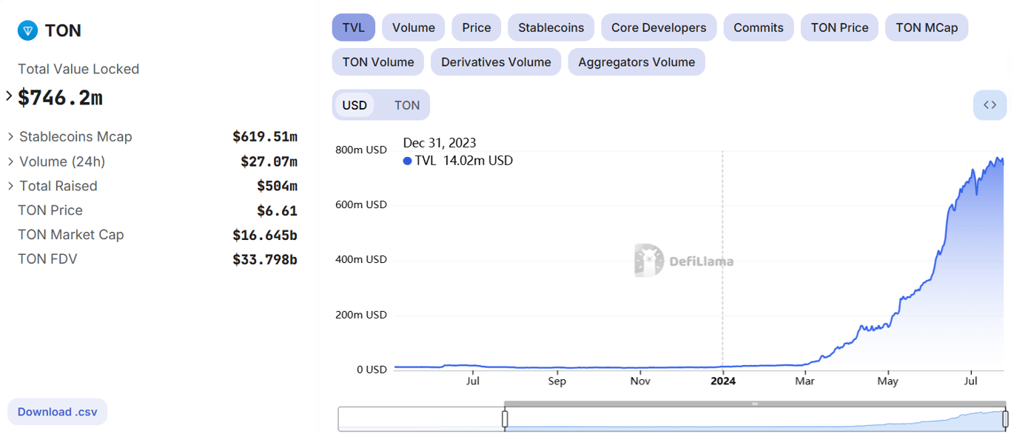The image size is (1011, 434).
Task: Switch denomination to USD
Action: [355, 105]
